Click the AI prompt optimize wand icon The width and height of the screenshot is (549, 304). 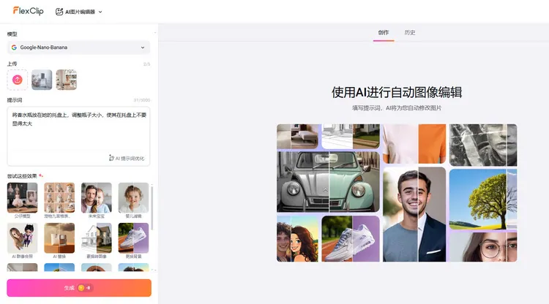(x=111, y=158)
